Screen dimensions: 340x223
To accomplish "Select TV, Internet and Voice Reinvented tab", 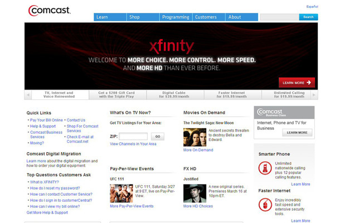I will pyautogui.click(x=59, y=95).
